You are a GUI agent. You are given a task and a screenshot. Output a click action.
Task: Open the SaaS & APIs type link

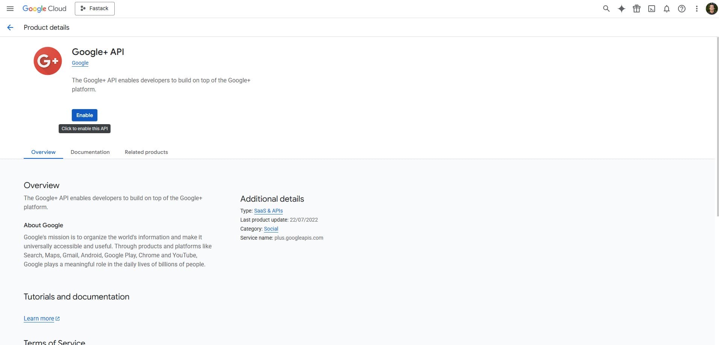tap(268, 211)
